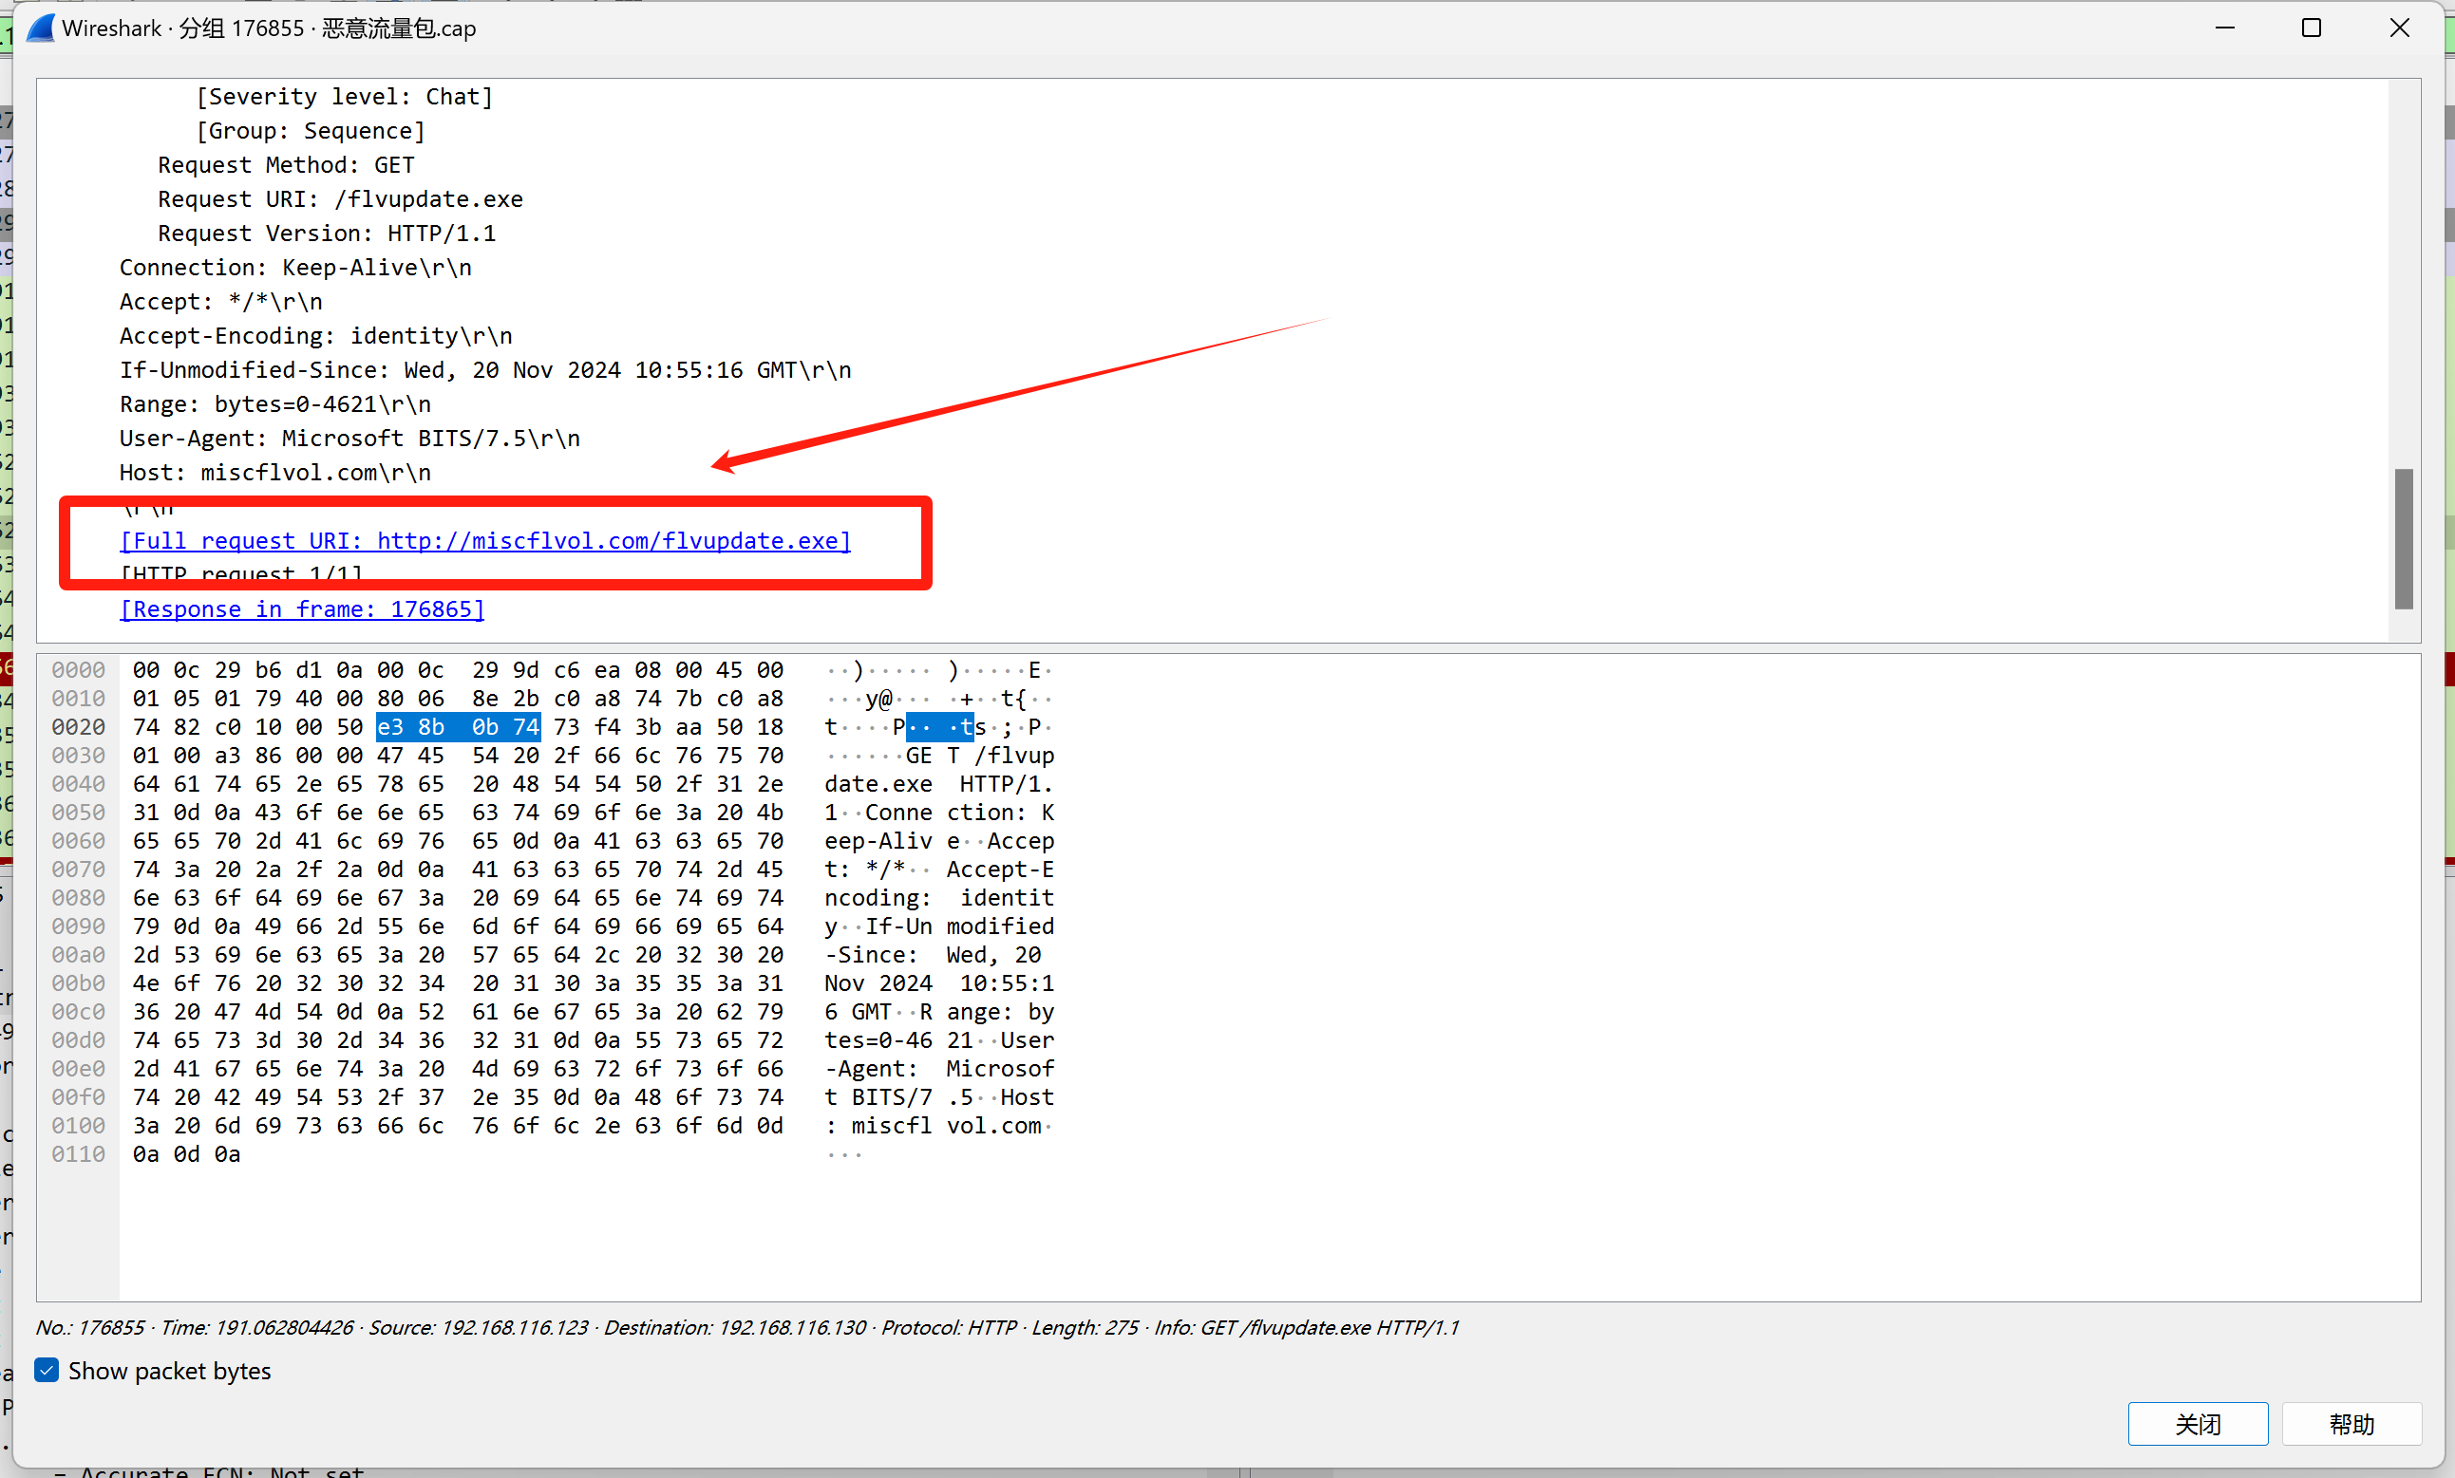Close the window using the X icon
Image resolution: width=2455 pixels, height=1478 pixels.
click(x=2399, y=28)
